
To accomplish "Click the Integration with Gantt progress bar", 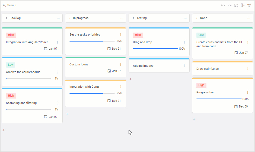I will click(x=92, y=93).
